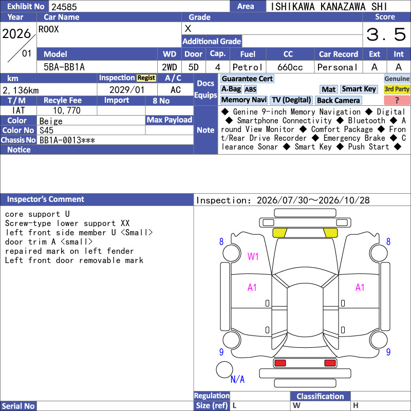
Task: Click the N/A spare tire circle
Action: 225,369
